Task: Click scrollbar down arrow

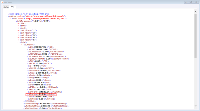Action: click(195, 106)
